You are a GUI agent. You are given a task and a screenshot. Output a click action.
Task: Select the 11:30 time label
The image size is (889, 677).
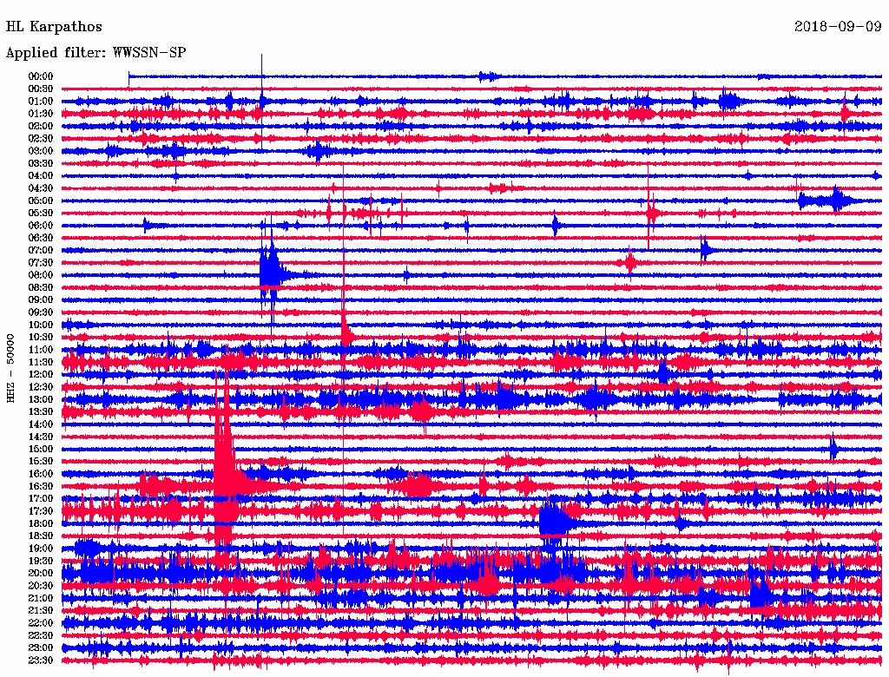[41, 362]
